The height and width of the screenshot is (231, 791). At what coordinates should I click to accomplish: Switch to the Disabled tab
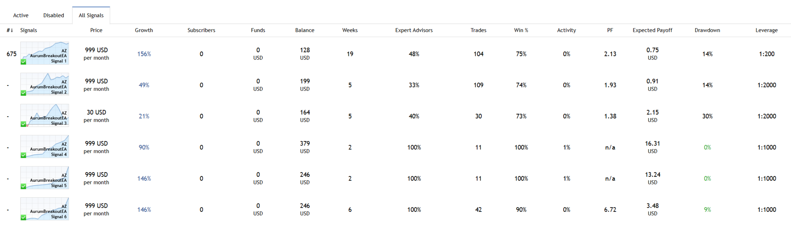coord(54,15)
